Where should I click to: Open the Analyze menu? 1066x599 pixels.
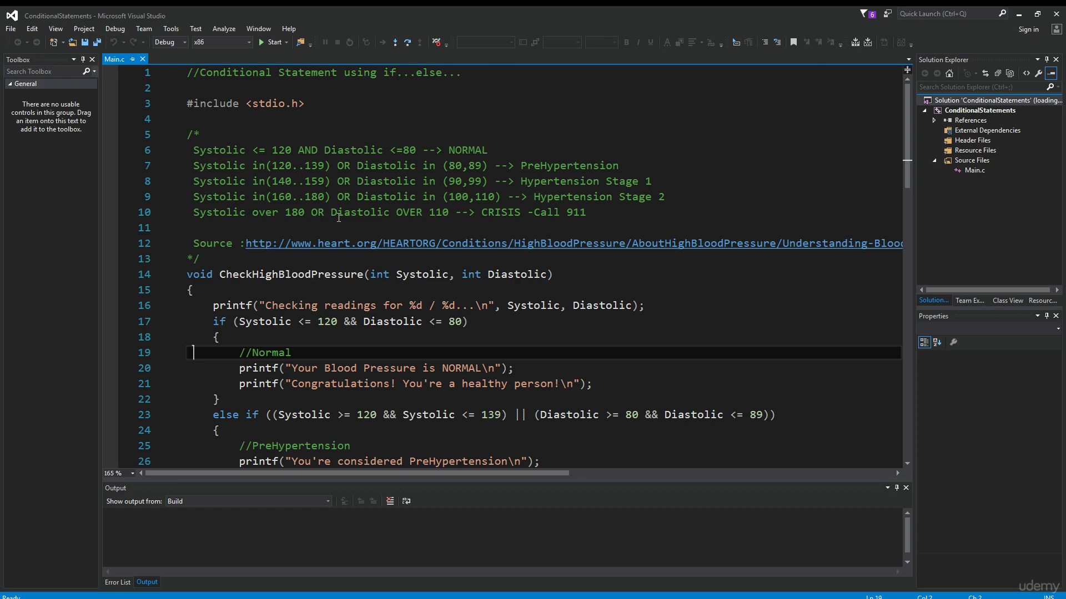(224, 29)
